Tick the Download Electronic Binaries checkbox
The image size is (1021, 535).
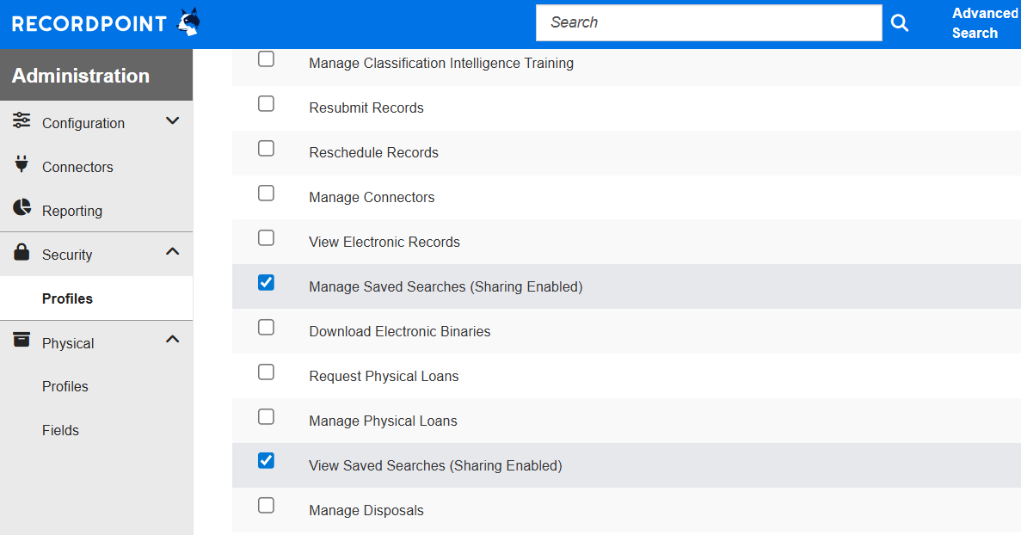267,328
